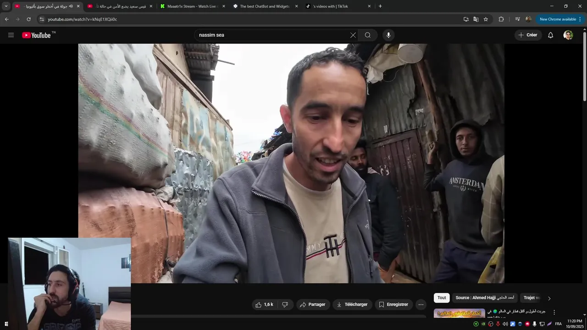Screen dimensions: 587x330
Task: Mute the audio icon on playing tab
Action: (71, 6)
